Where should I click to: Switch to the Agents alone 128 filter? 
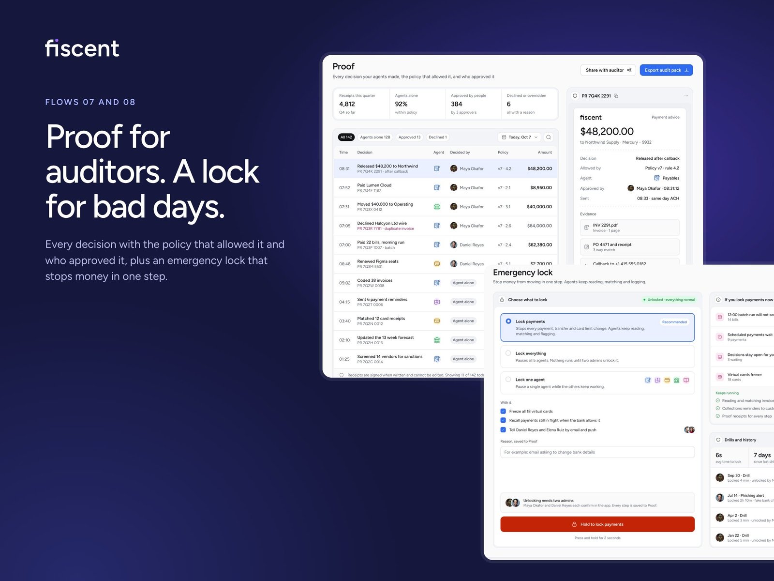(375, 137)
